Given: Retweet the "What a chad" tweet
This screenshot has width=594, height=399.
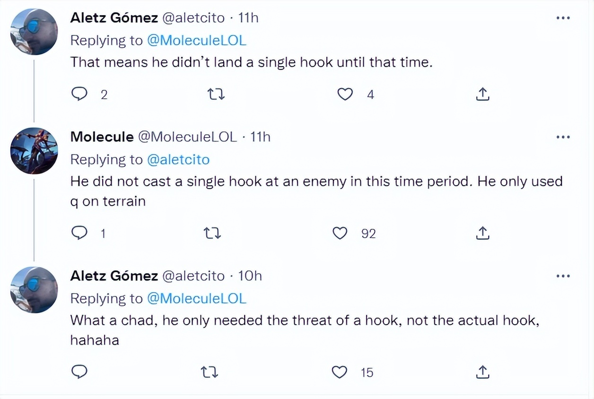Looking at the screenshot, I should (x=210, y=372).
